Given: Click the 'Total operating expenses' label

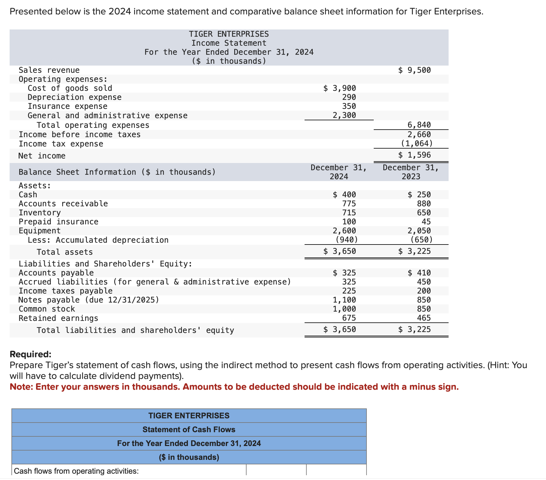Looking at the screenshot, I should pos(93,125).
